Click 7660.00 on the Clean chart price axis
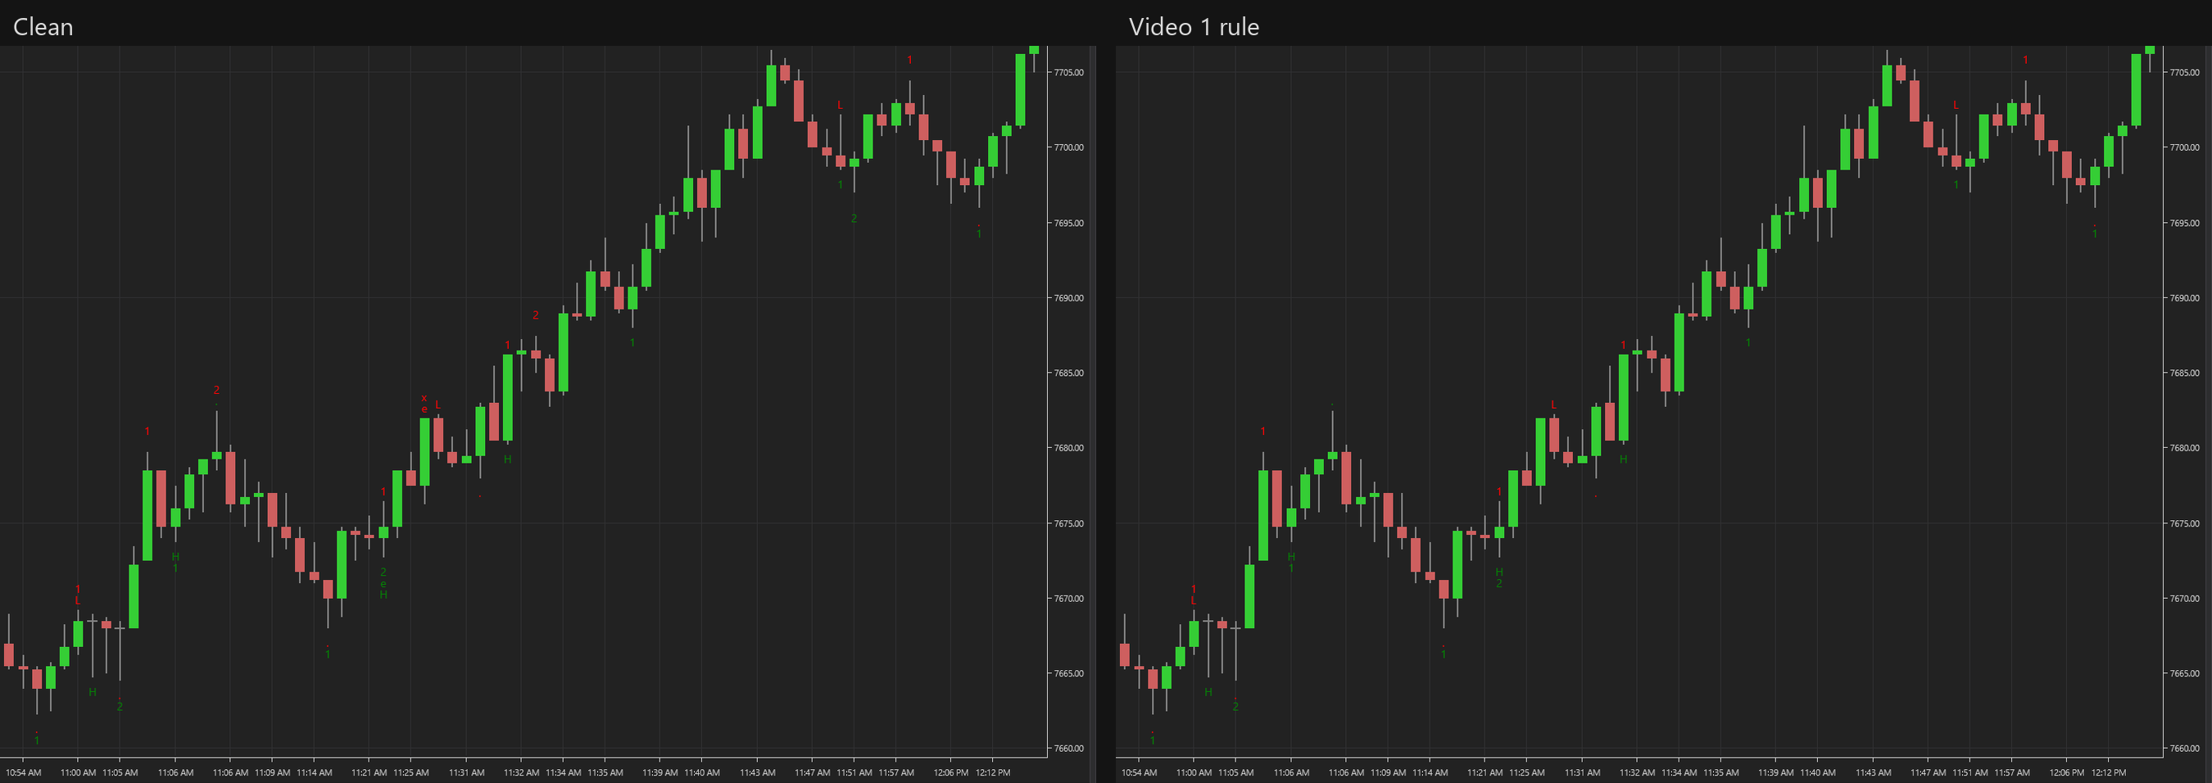 point(1068,749)
